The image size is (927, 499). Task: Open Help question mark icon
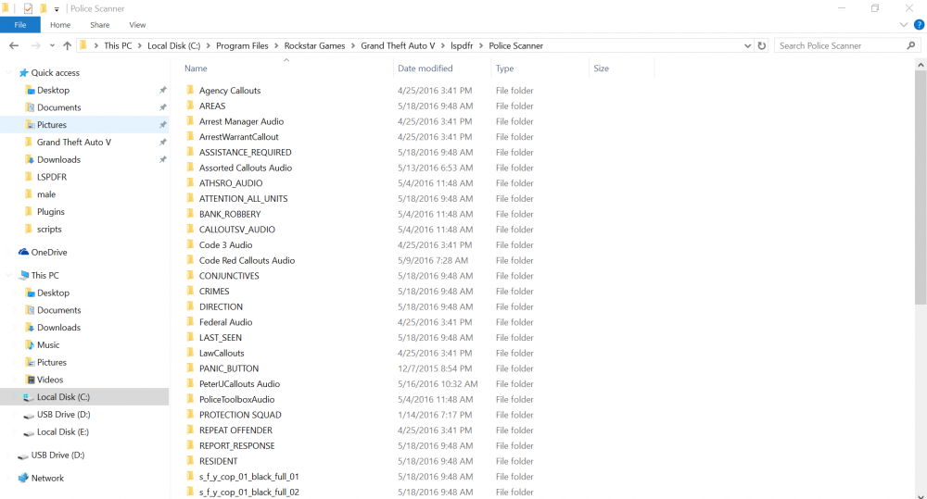point(919,25)
